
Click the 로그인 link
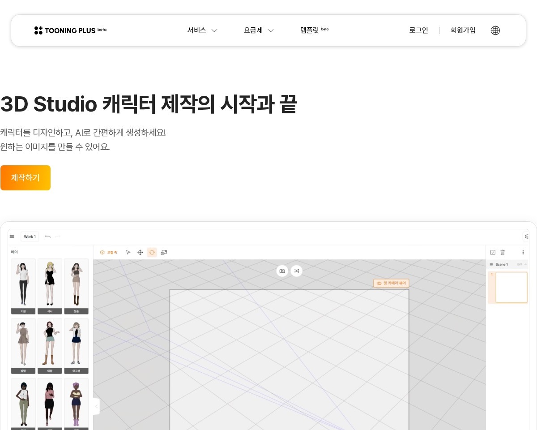(x=418, y=30)
